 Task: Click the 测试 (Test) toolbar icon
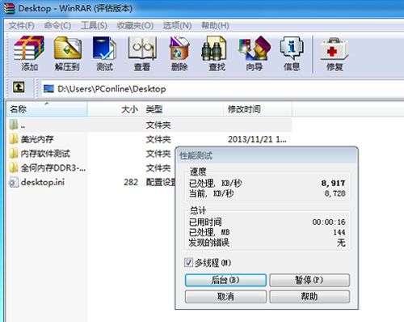(104, 49)
